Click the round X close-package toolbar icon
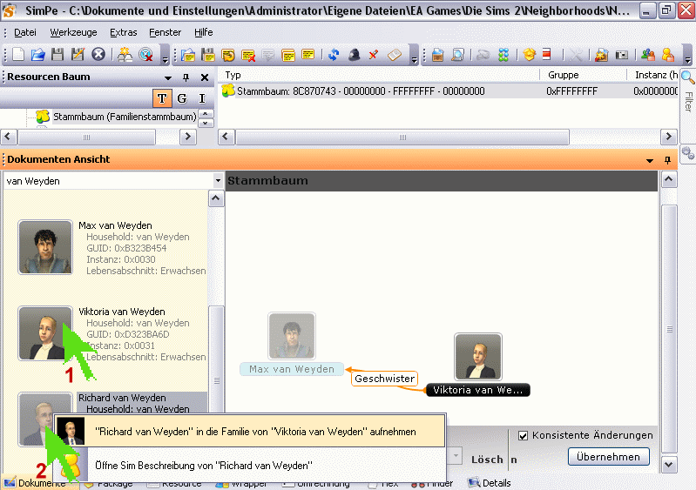 tap(98, 55)
